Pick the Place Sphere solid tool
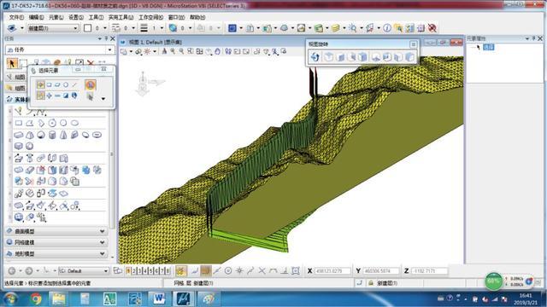Viewport: 547px width, 307px height. [x=41, y=135]
